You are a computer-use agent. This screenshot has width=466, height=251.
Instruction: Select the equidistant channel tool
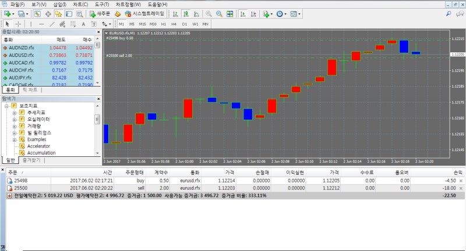62,24
